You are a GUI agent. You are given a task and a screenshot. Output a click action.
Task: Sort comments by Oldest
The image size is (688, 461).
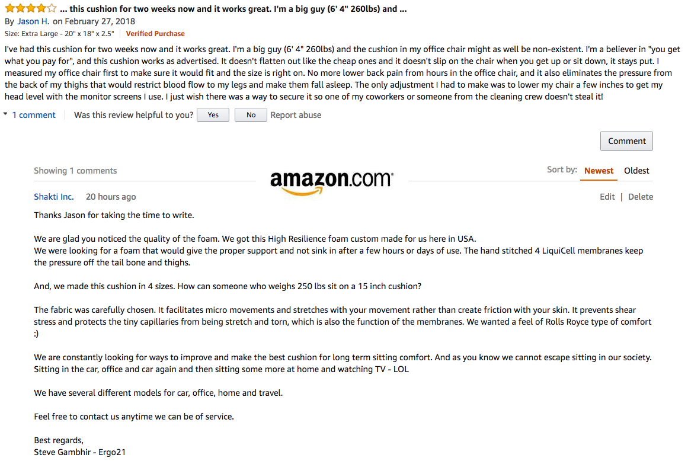coord(636,171)
